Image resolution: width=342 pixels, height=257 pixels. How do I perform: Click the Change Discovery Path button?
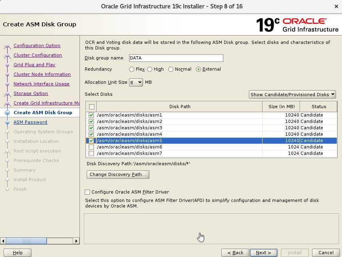pos(118,174)
